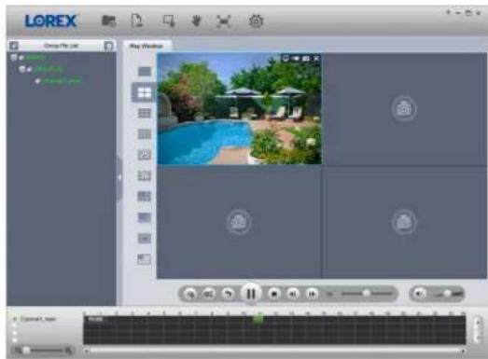Select the top green root item in tree
Image resolution: width=488 pixels, height=359 pixels.
(35, 58)
